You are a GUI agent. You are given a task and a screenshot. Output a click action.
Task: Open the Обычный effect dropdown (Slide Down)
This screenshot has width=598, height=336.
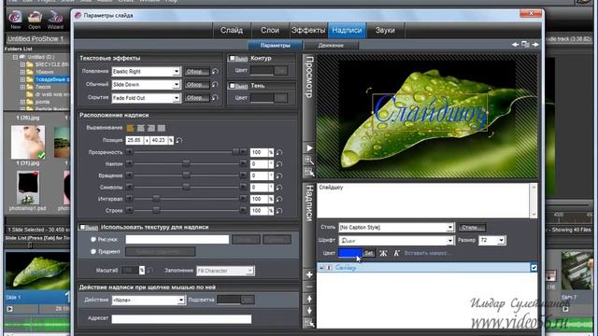point(177,85)
